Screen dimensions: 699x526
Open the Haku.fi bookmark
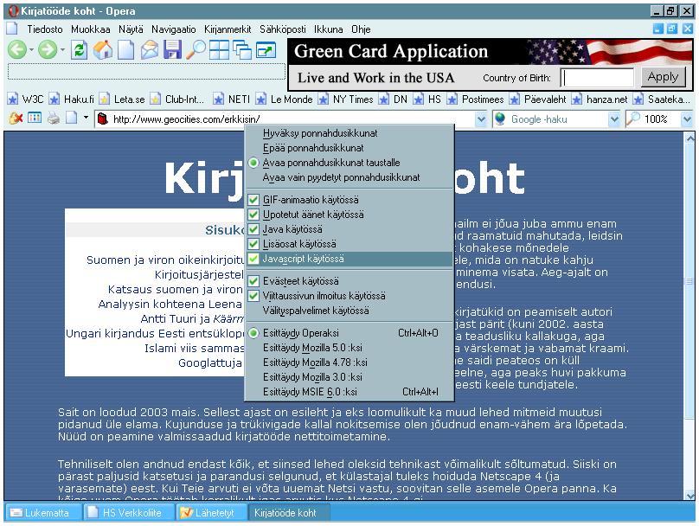click(71, 99)
